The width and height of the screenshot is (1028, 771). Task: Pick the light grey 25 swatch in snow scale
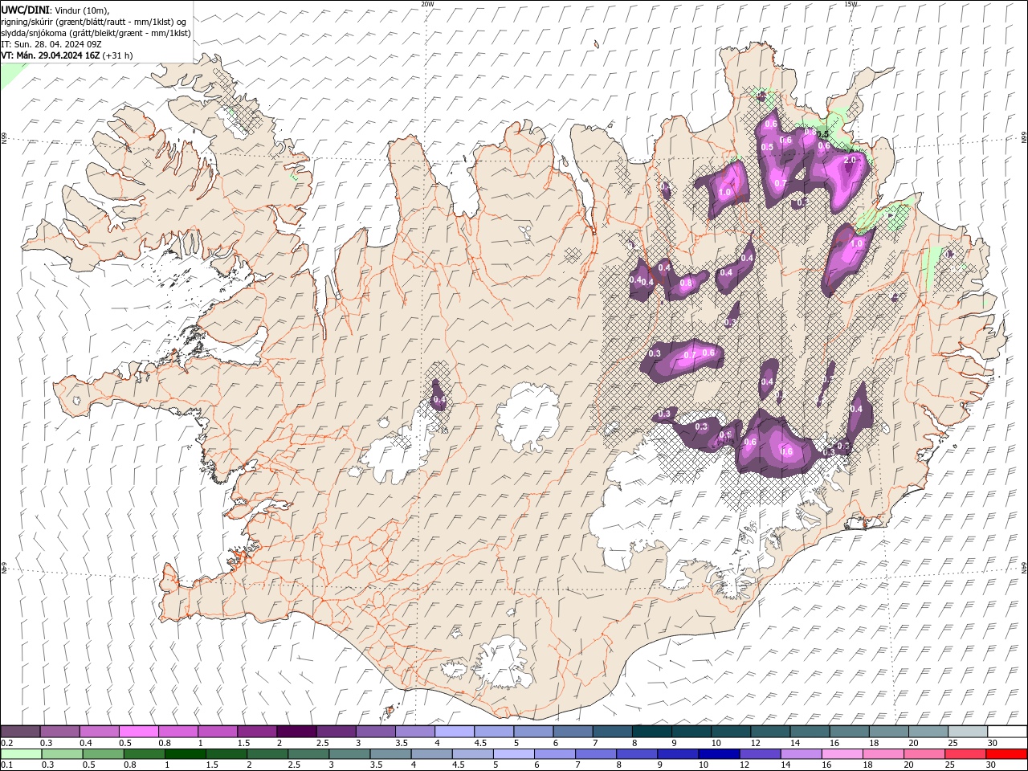[968, 731]
